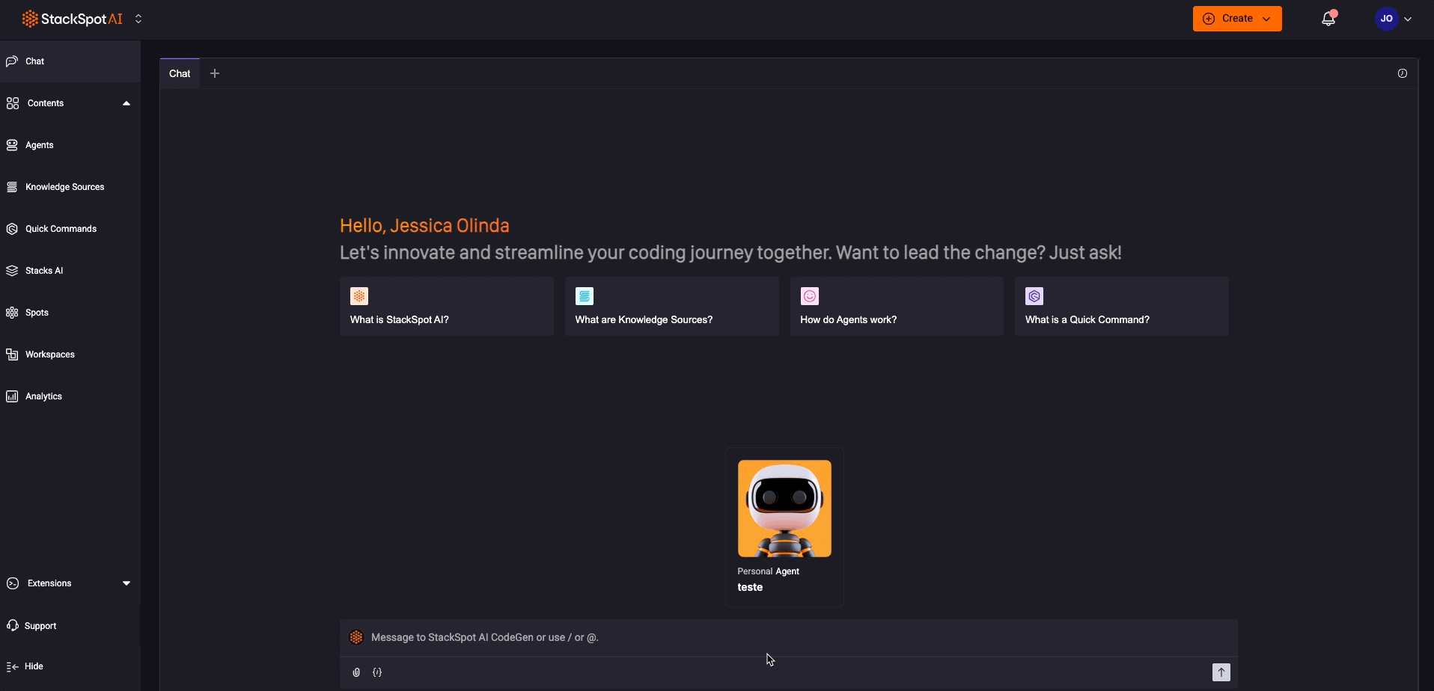Go to Analytics in the sidebar
The width and height of the screenshot is (1434, 691).
click(x=43, y=396)
